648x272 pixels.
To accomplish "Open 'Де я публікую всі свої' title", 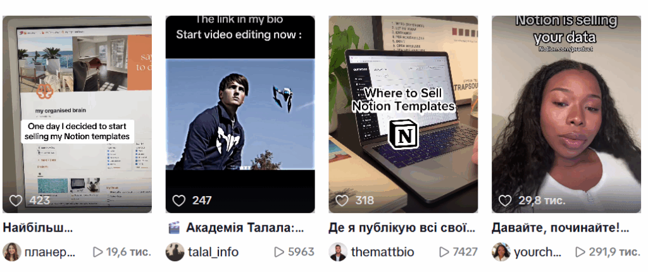I will pos(402,228).
